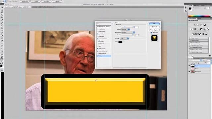This screenshot has width=212, height=119.
Task: Select the Lasso tool
Action: (2, 12)
